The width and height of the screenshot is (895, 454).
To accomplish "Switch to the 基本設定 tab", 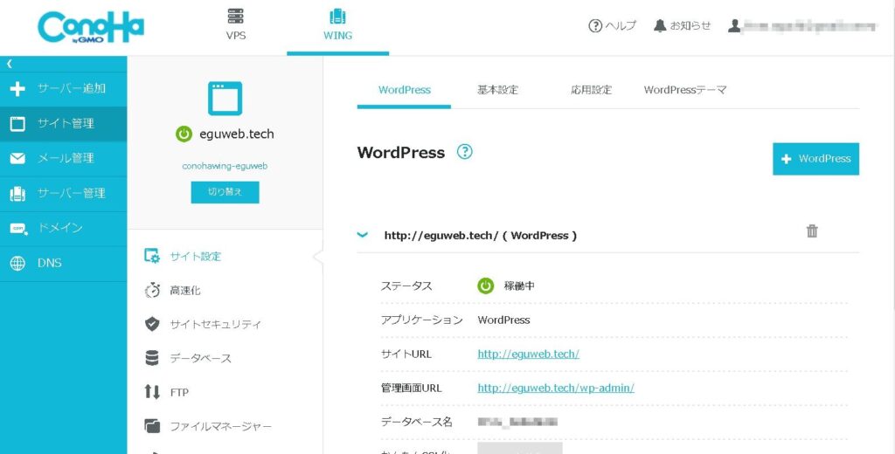I will [x=497, y=90].
